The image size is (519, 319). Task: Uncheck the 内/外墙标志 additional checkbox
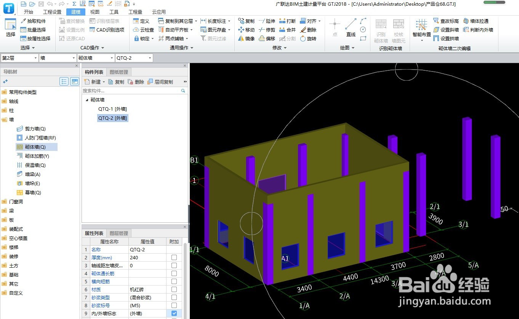[x=174, y=313]
